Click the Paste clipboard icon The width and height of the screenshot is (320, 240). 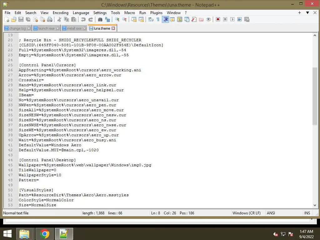(x=74, y=19)
